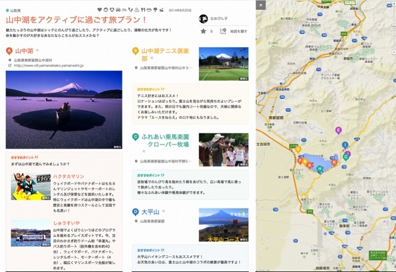
Task: Open the 大平山 spot title
Action: click(x=150, y=212)
